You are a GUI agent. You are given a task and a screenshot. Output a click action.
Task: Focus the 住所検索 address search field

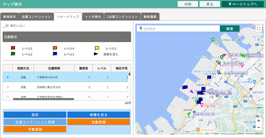(x=178, y=29)
